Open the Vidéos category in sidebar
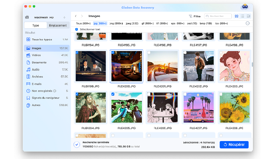 pos(36,55)
